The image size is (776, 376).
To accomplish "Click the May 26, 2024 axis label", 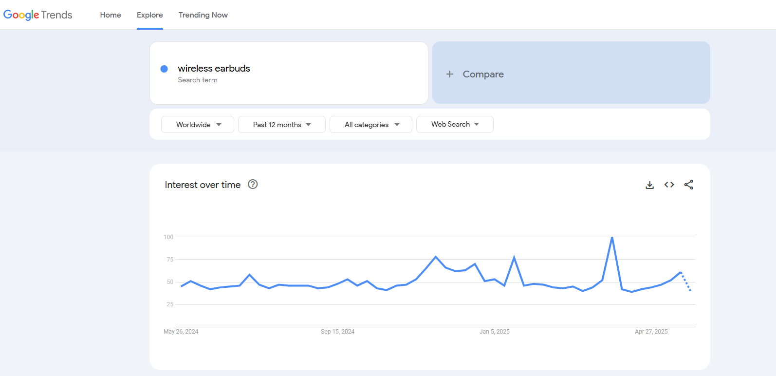I will [x=181, y=332].
